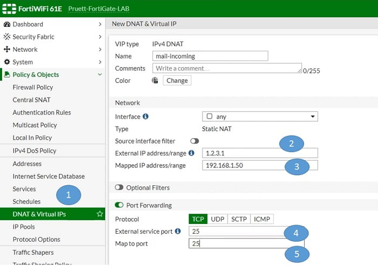Image resolution: width=378 pixels, height=266 pixels.
Task: Click the IPv4 DNAT type text
Action: [167, 44]
